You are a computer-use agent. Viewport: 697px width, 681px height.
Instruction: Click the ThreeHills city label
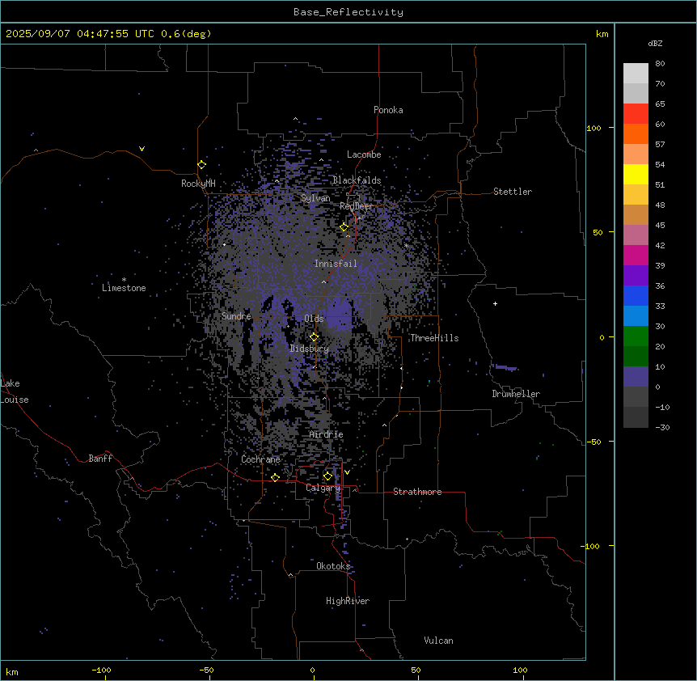coord(434,338)
